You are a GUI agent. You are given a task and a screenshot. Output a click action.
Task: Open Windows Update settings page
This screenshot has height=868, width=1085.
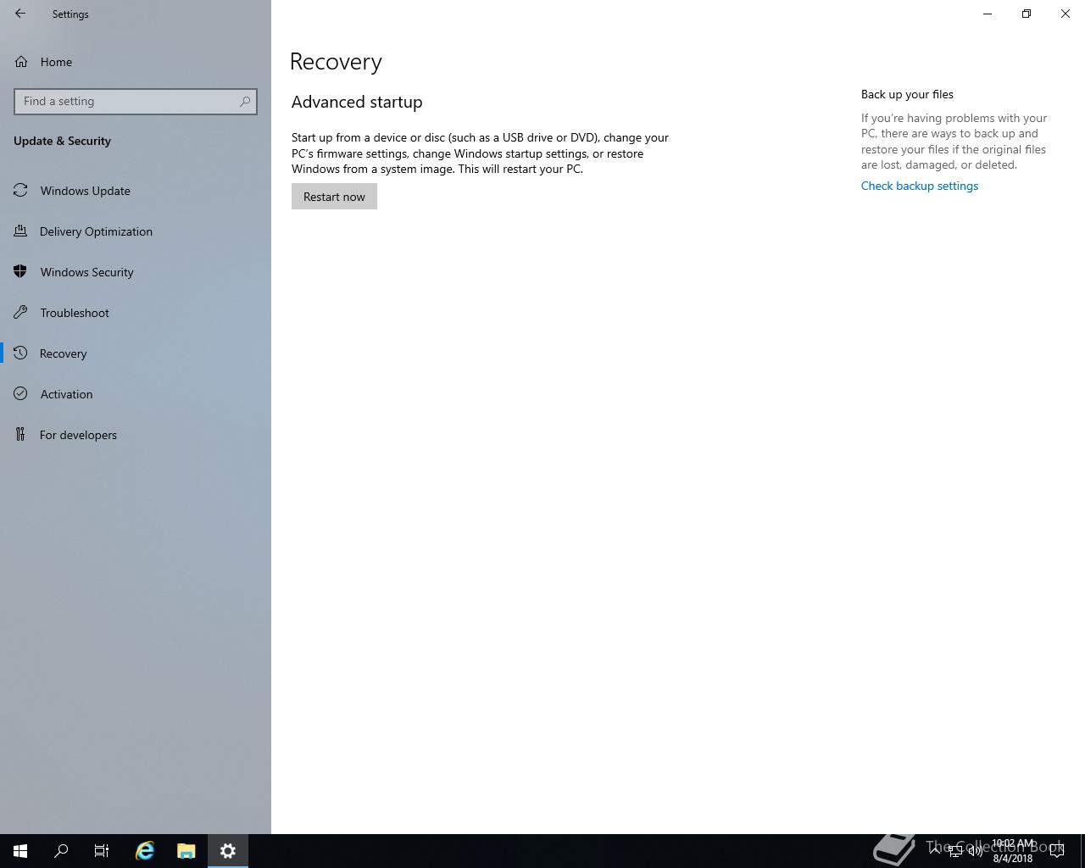pyautogui.click(x=136, y=191)
